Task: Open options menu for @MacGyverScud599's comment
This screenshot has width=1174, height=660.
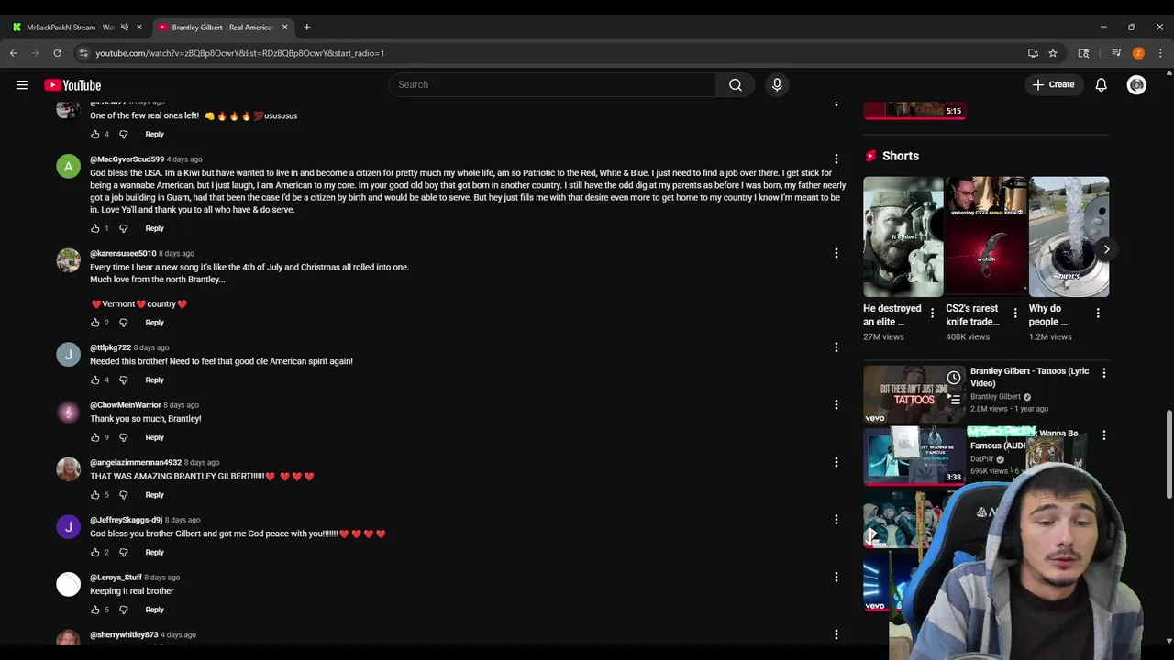Action: 836,159
